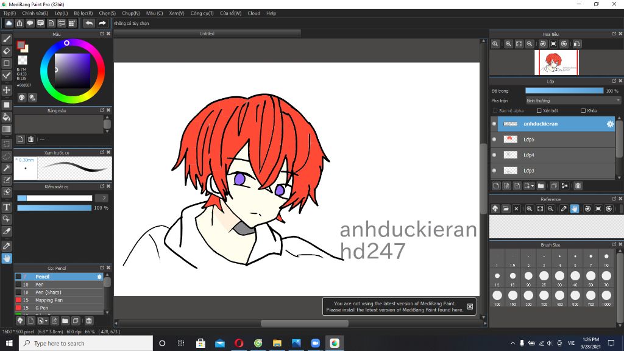624x351 pixels.
Task: Delete the layer with the trash icon
Action: [x=578, y=185]
